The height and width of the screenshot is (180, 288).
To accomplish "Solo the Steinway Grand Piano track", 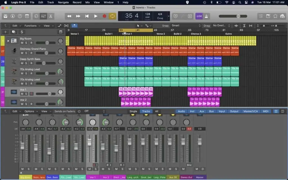I will point(26,53).
